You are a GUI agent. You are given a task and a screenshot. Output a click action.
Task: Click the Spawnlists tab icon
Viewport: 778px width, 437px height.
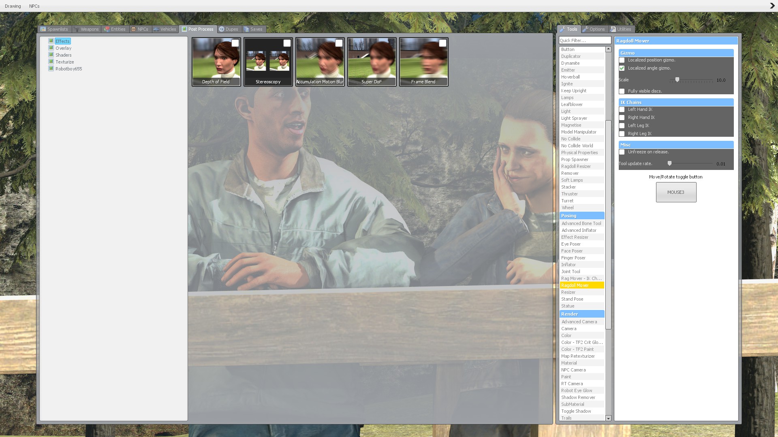pos(43,29)
